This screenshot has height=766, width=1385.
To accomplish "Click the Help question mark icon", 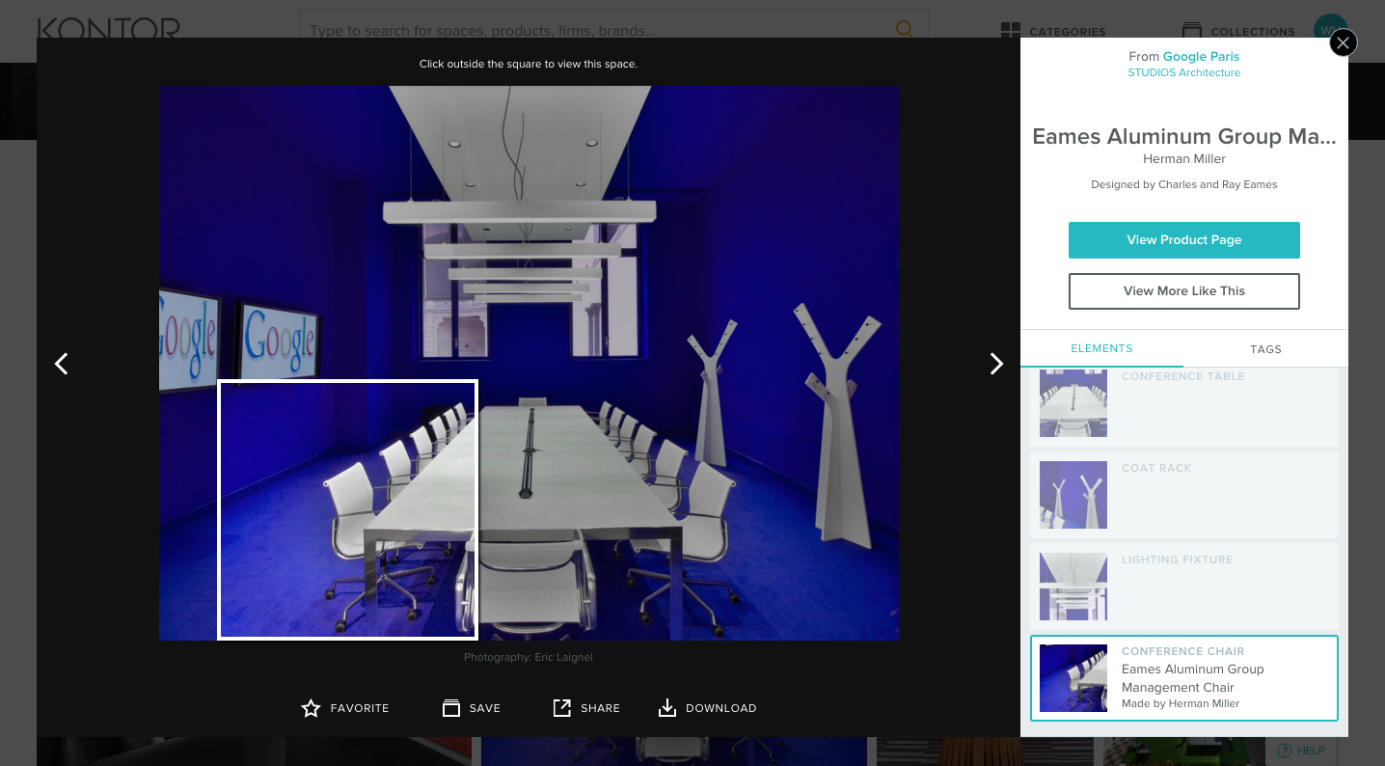I will click(1286, 751).
